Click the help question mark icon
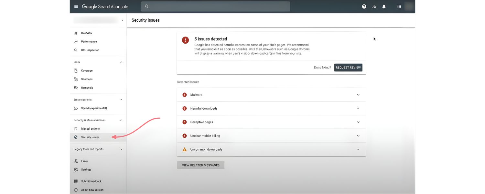Viewport: 485px width, 194px height. pyautogui.click(x=364, y=6)
